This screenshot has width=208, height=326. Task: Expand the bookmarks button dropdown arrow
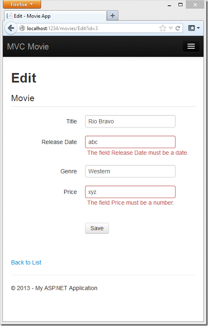(x=198, y=28)
